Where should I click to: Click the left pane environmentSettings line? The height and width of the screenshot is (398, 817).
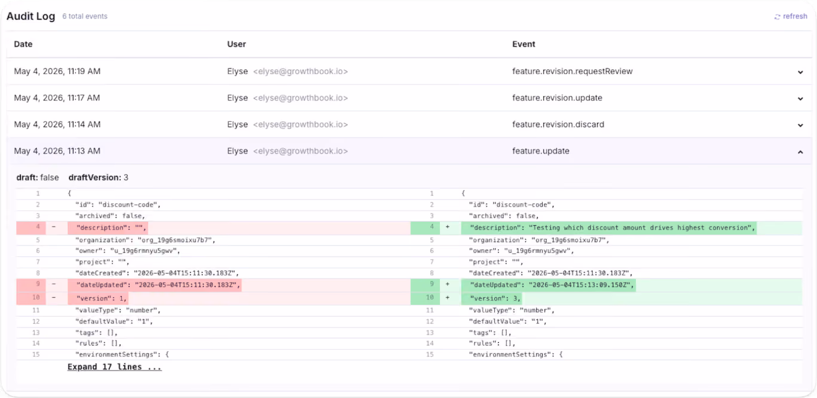coord(122,354)
